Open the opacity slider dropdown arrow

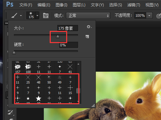click(149, 15)
